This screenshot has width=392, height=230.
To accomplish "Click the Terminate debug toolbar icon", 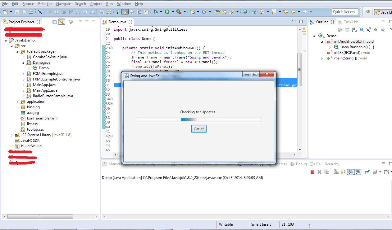I will point(64,12).
